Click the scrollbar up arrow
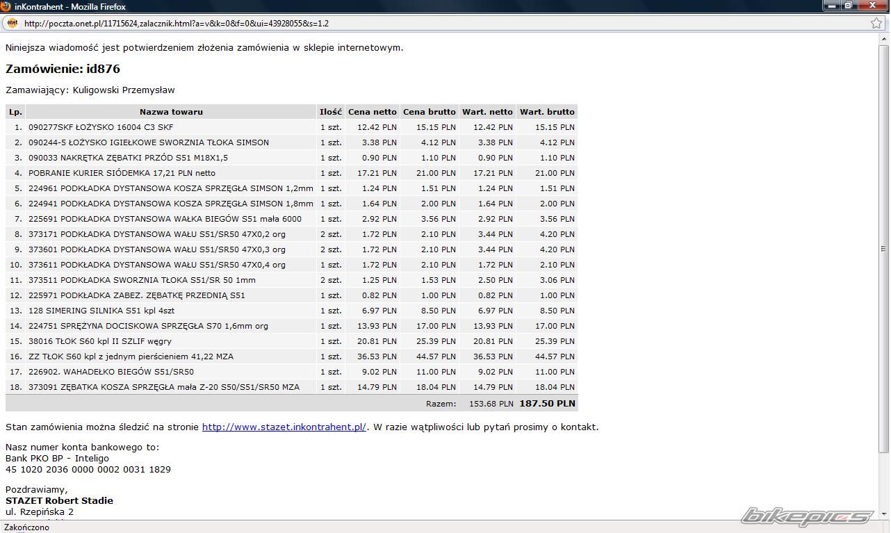 [x=883, y=40]
